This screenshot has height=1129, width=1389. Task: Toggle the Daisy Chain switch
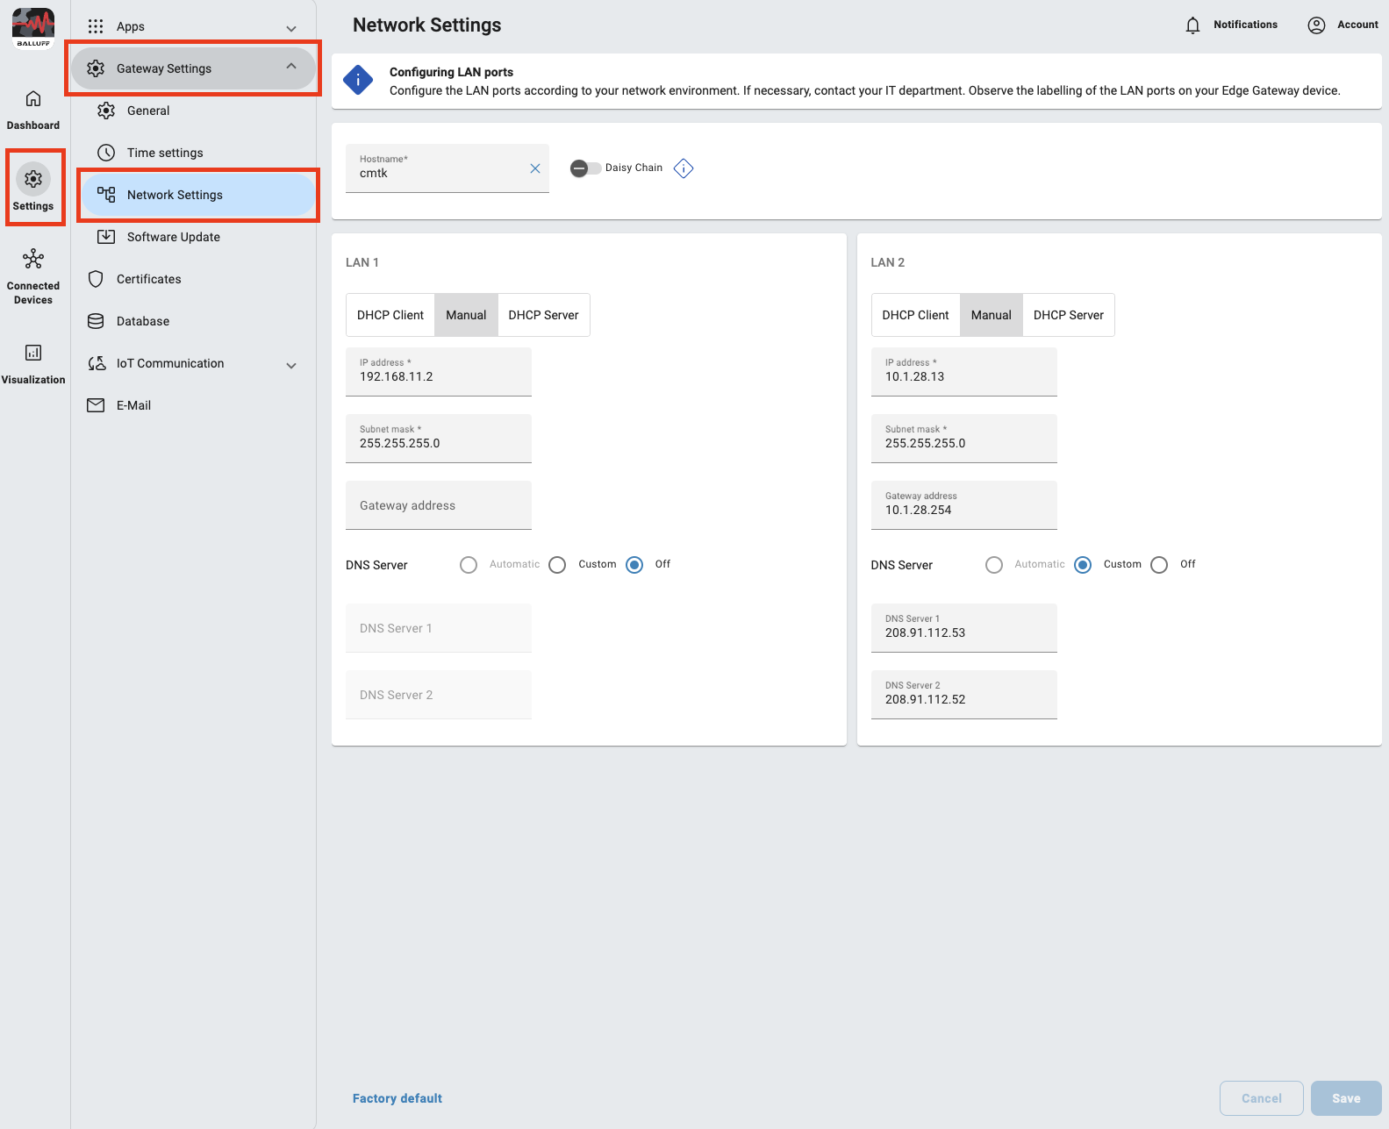click(584, 168)
